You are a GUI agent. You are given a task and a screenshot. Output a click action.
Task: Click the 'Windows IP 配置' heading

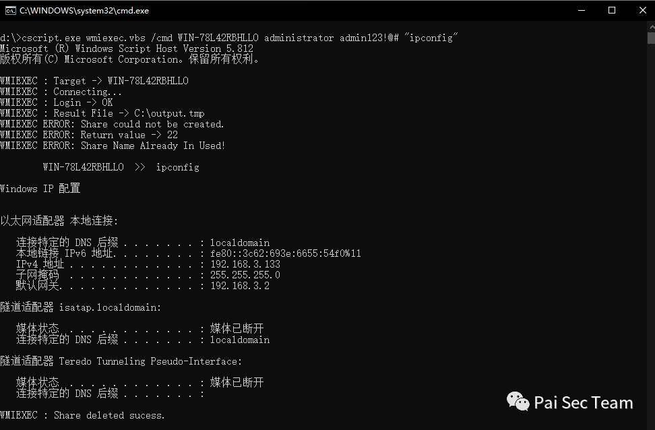(40, 189)
